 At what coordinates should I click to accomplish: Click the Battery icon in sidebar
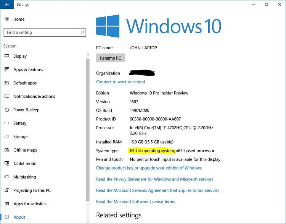click(x=7, y=123)
